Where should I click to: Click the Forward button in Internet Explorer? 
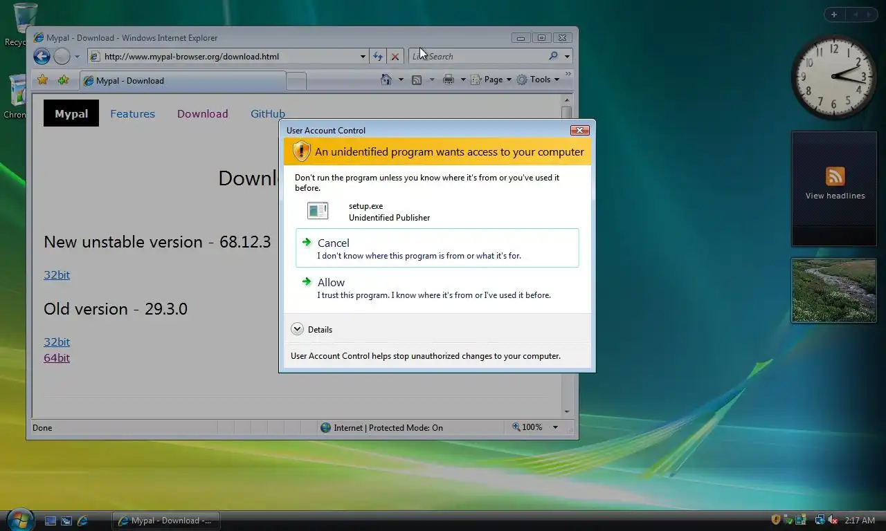(62, 57)
